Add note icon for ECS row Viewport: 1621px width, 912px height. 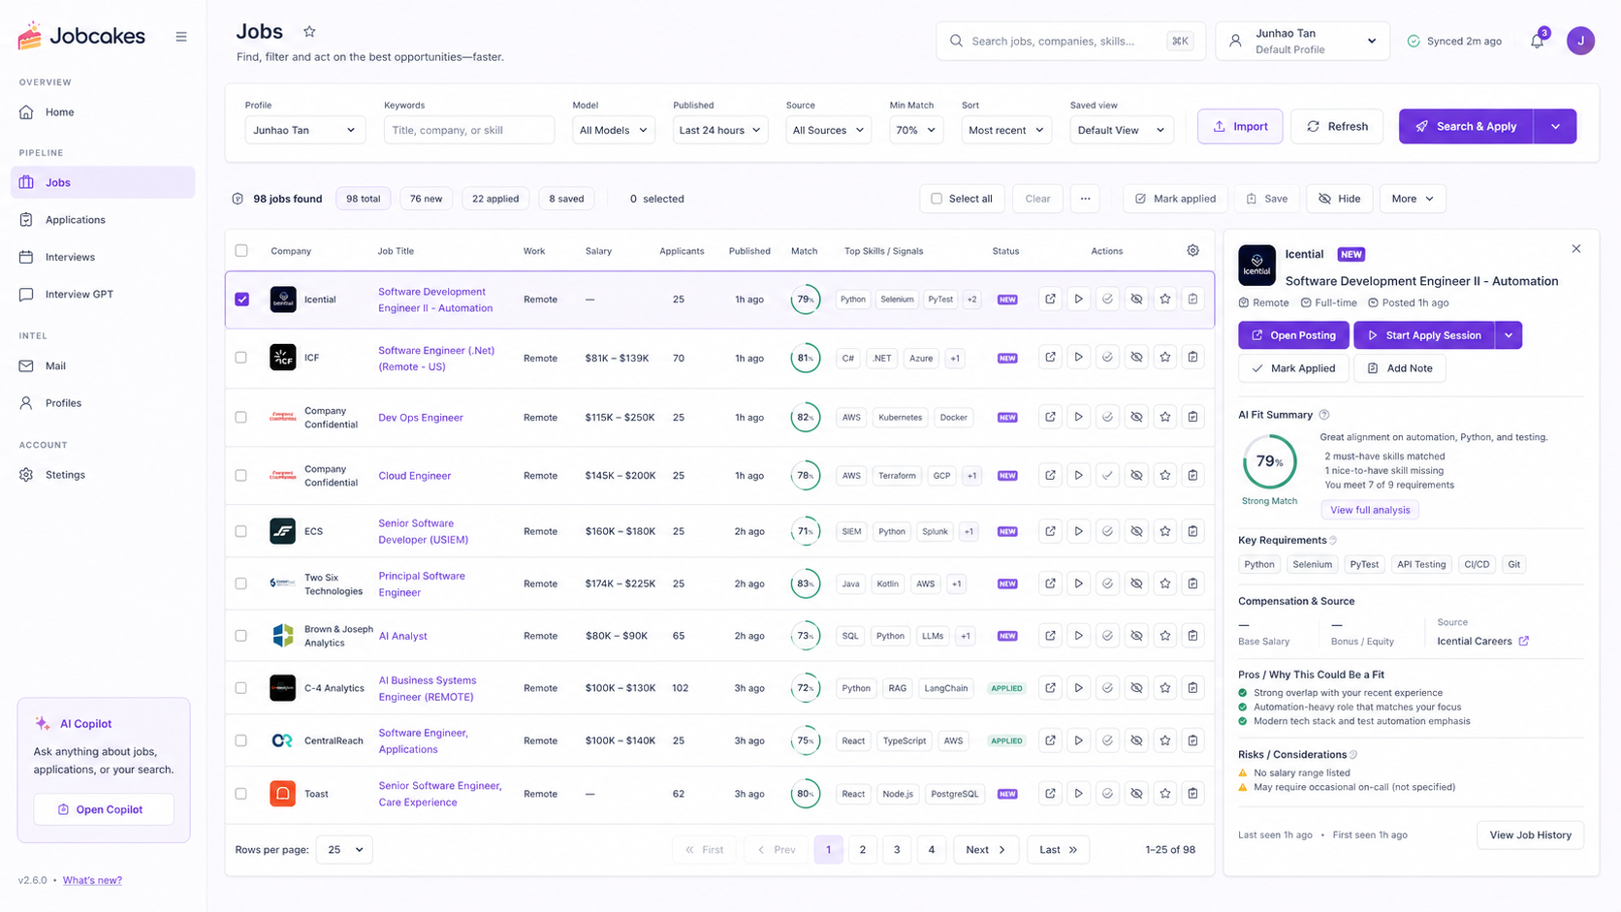(x=1193, y=531)
